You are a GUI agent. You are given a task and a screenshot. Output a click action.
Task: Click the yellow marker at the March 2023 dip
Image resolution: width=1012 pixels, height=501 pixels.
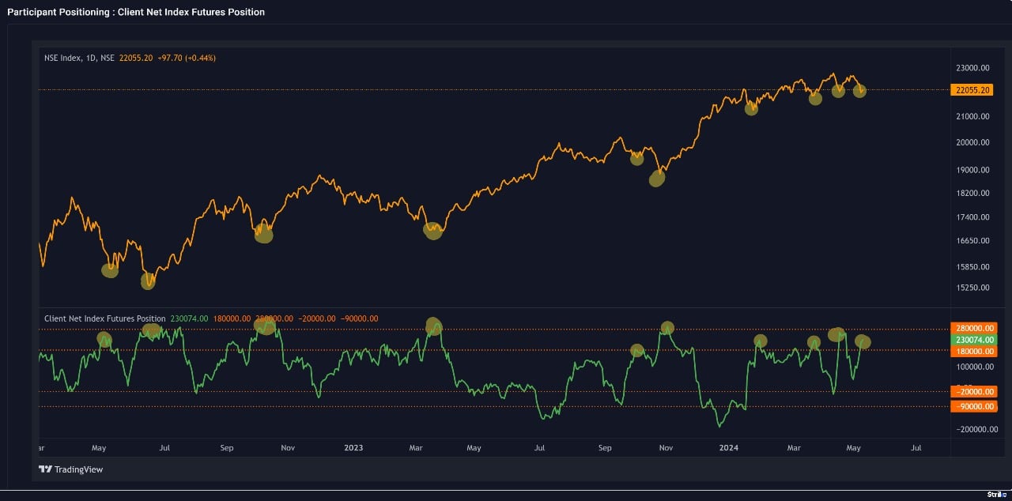pyautogui.click(x=432, y=231)
